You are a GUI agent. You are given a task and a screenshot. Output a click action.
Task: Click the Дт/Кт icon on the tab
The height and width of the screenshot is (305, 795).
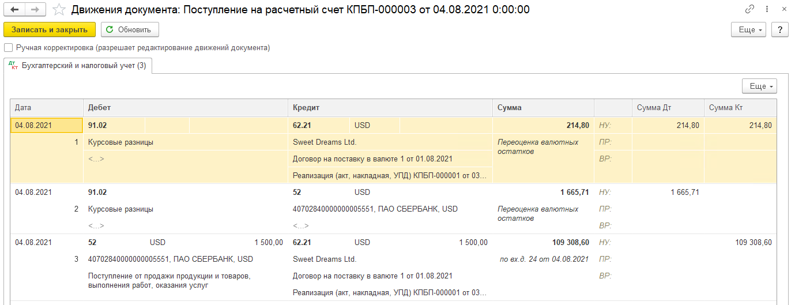tap(13, 66)
